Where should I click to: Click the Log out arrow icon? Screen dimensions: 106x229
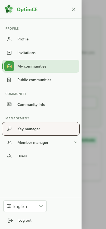pos(10,220)
